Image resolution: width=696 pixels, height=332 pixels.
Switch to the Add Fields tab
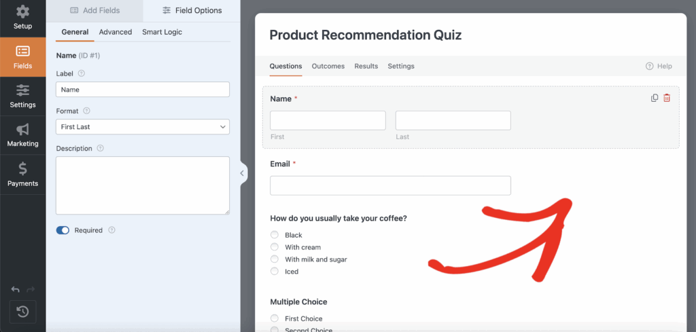(94, 10)
